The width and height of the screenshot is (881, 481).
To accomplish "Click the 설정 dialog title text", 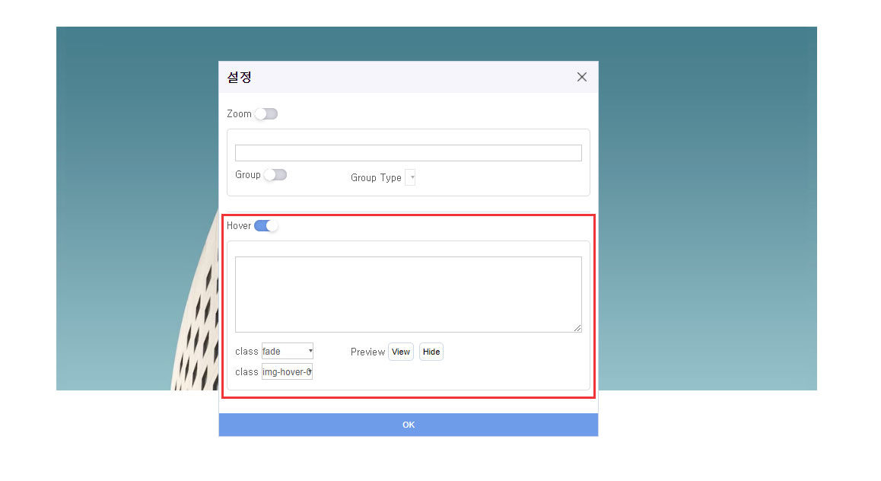I will click(239, 78).
